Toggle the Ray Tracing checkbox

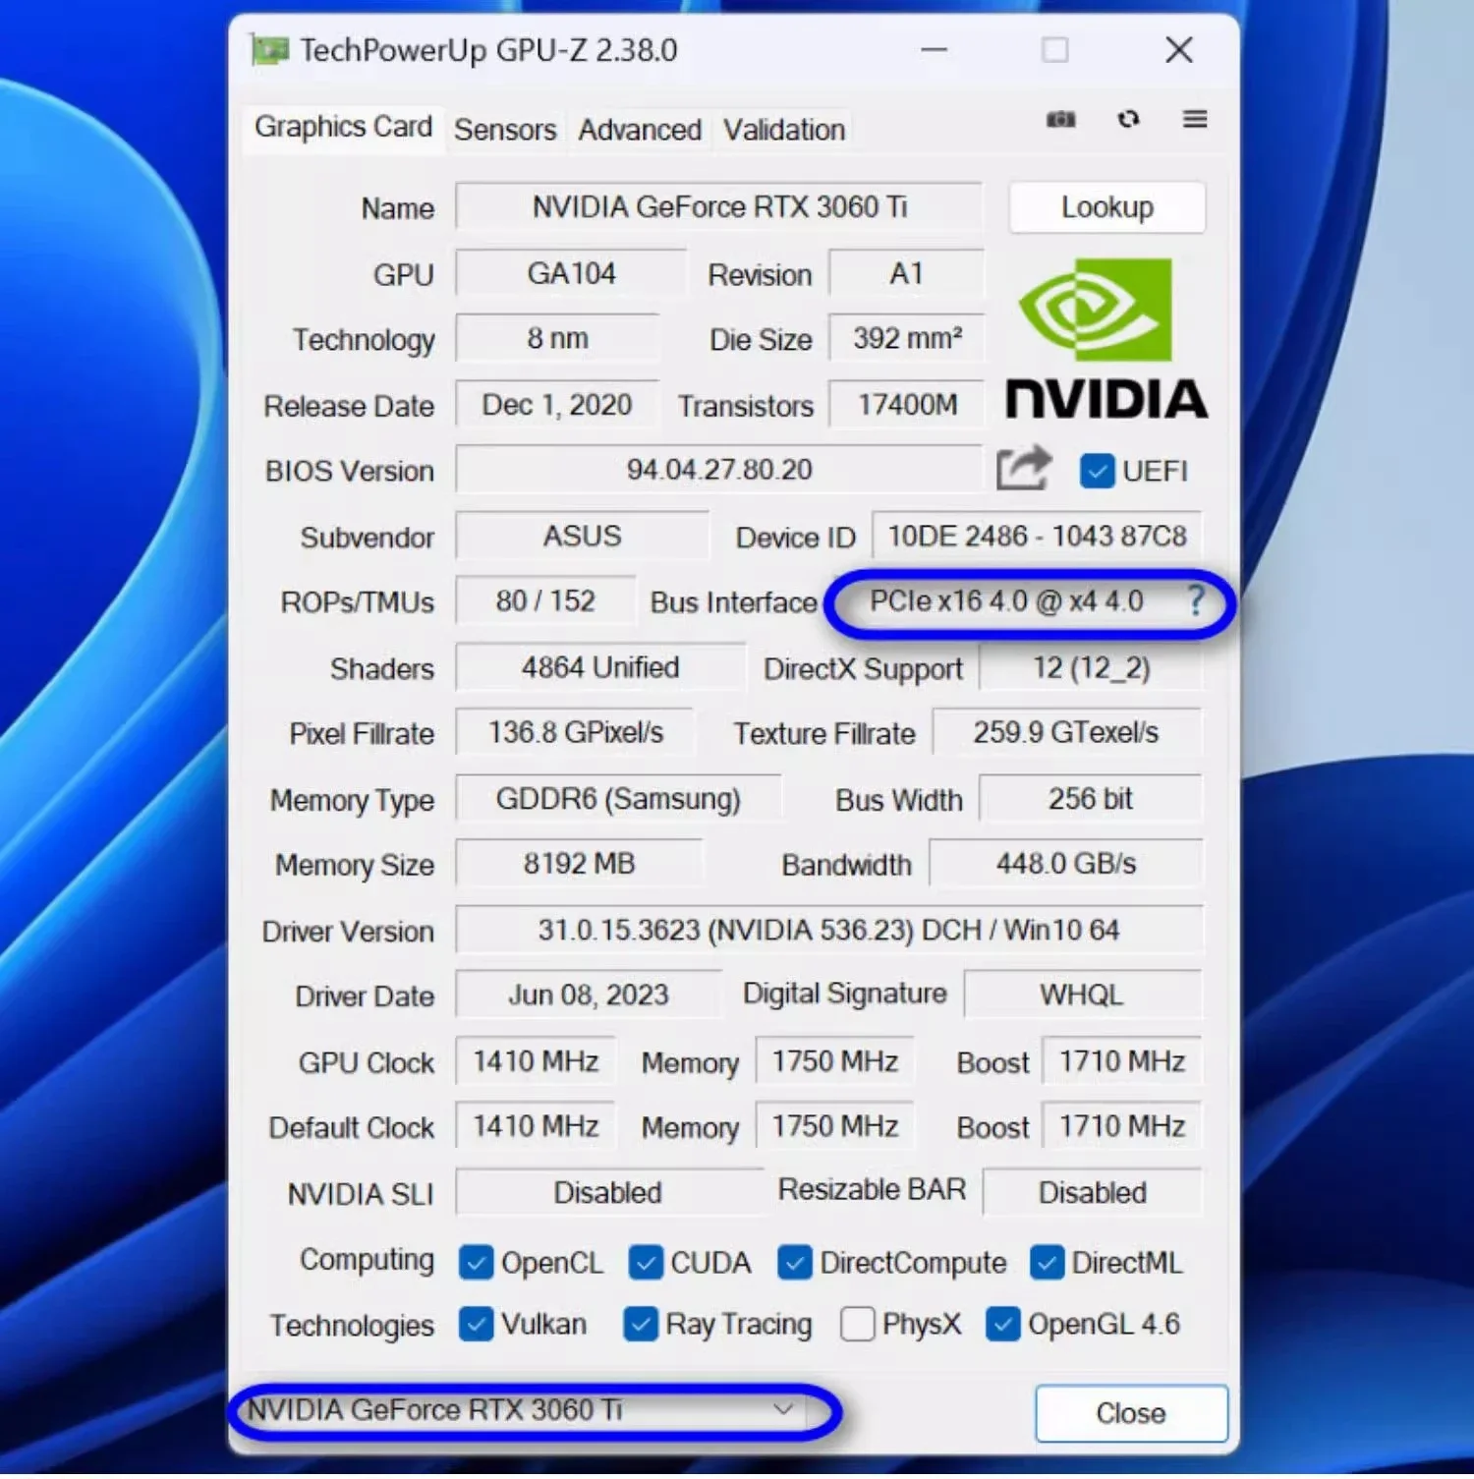640,1325
